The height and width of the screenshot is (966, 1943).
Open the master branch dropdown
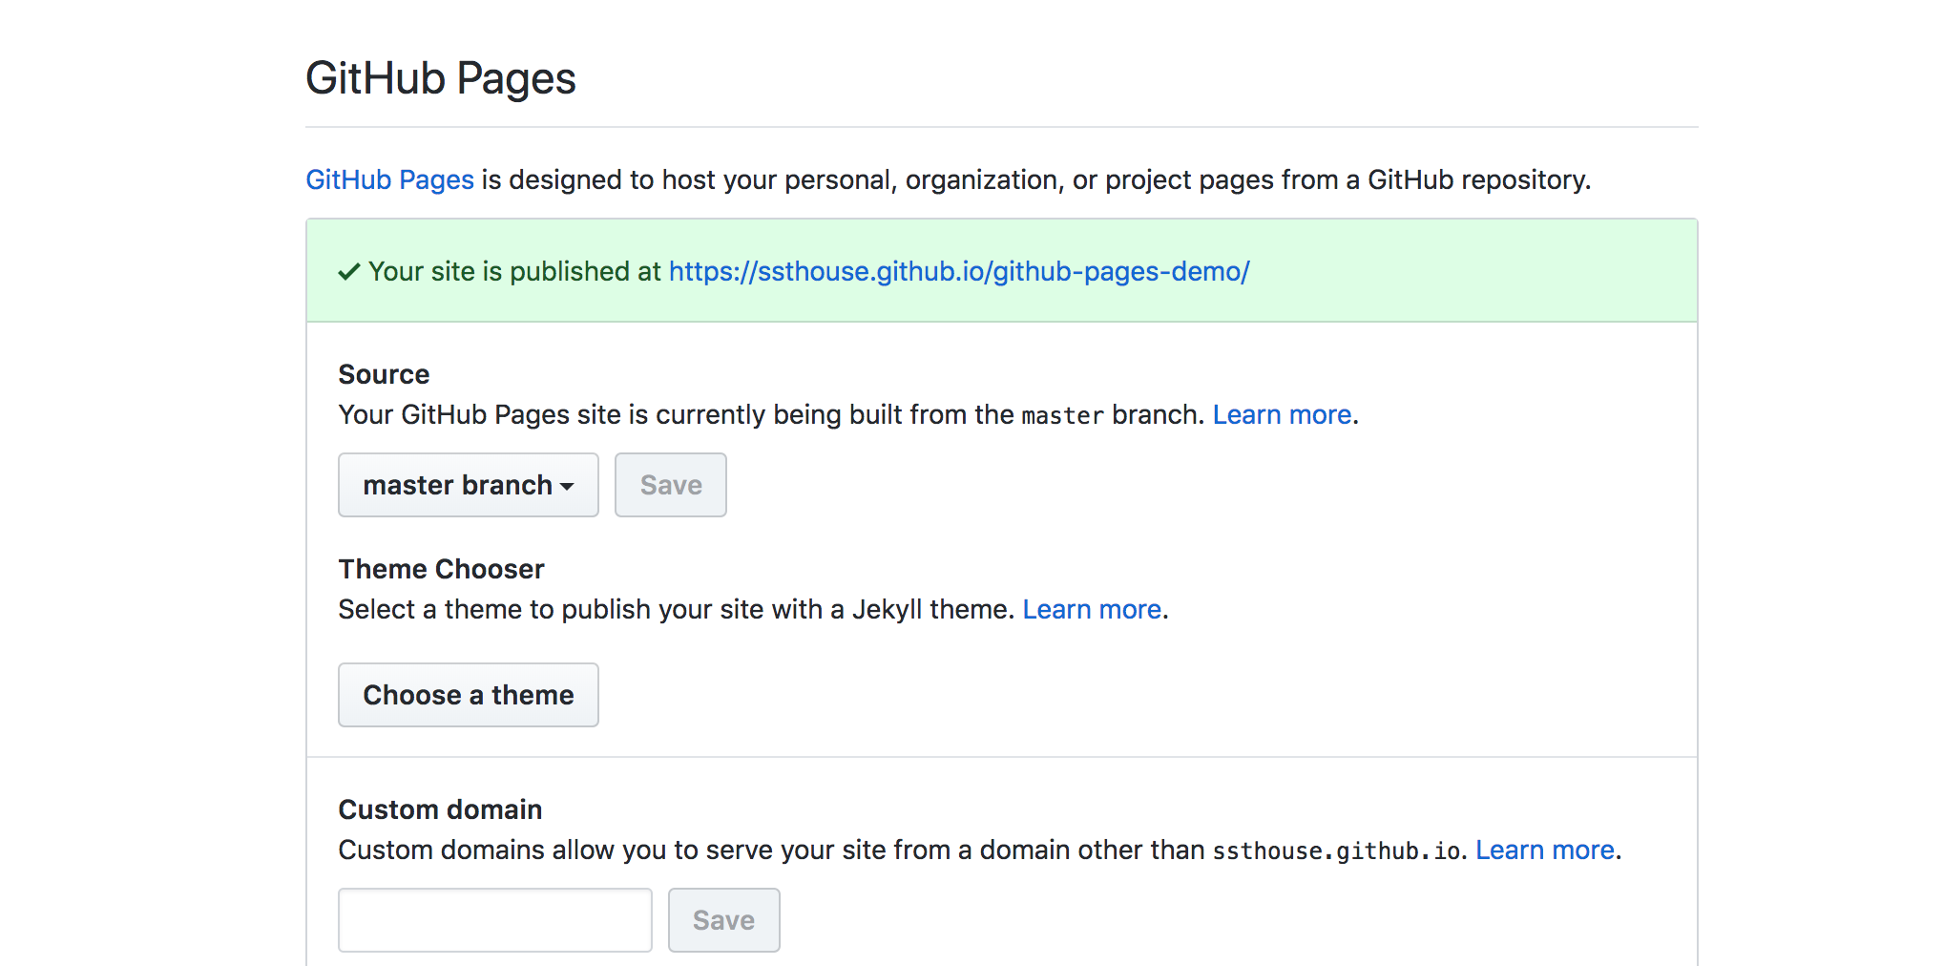click(x=468, y=485)
